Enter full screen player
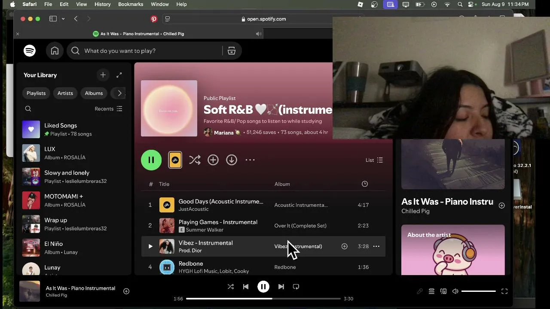This screenshot has width=550, height=309. coord(504,291)
